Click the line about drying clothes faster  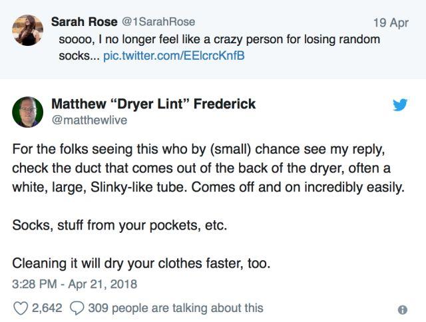click(141, 263)
